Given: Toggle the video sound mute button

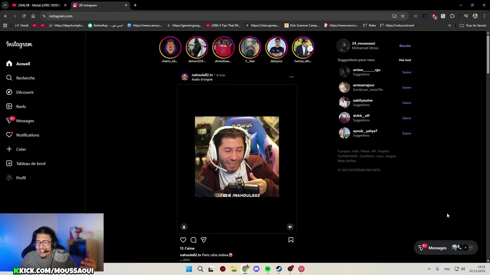Looking at the screenshot, I should (290, 227).
